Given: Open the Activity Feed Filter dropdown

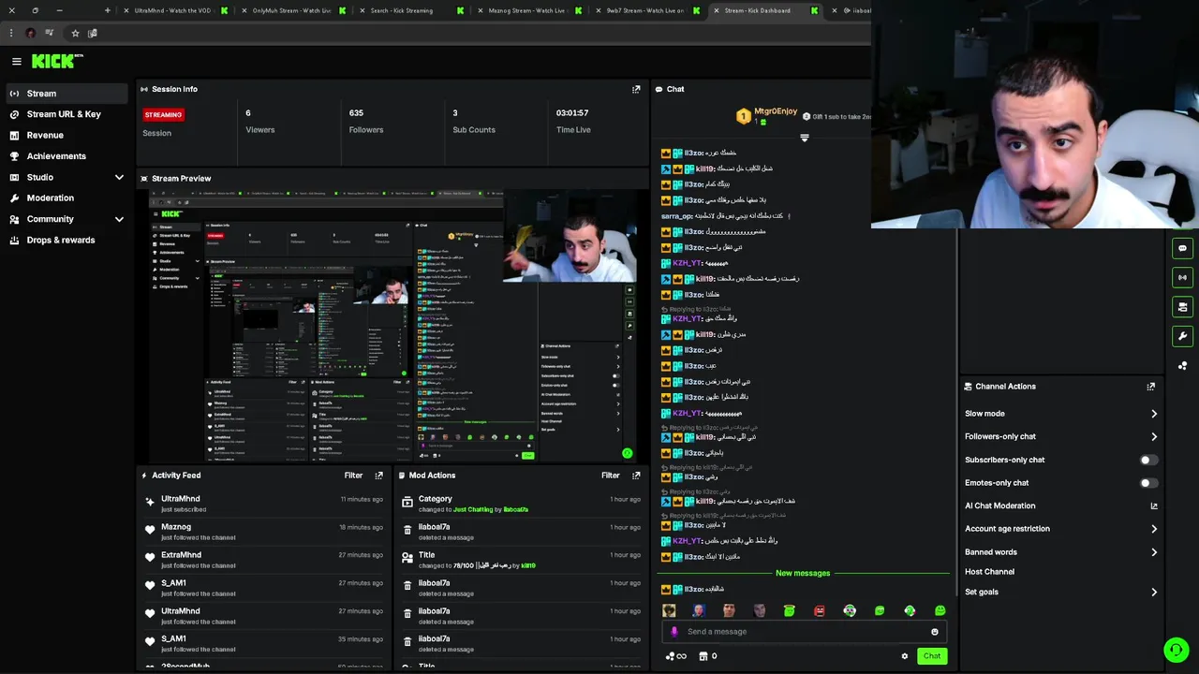Looking at the screenshot, I should [353, 476].
